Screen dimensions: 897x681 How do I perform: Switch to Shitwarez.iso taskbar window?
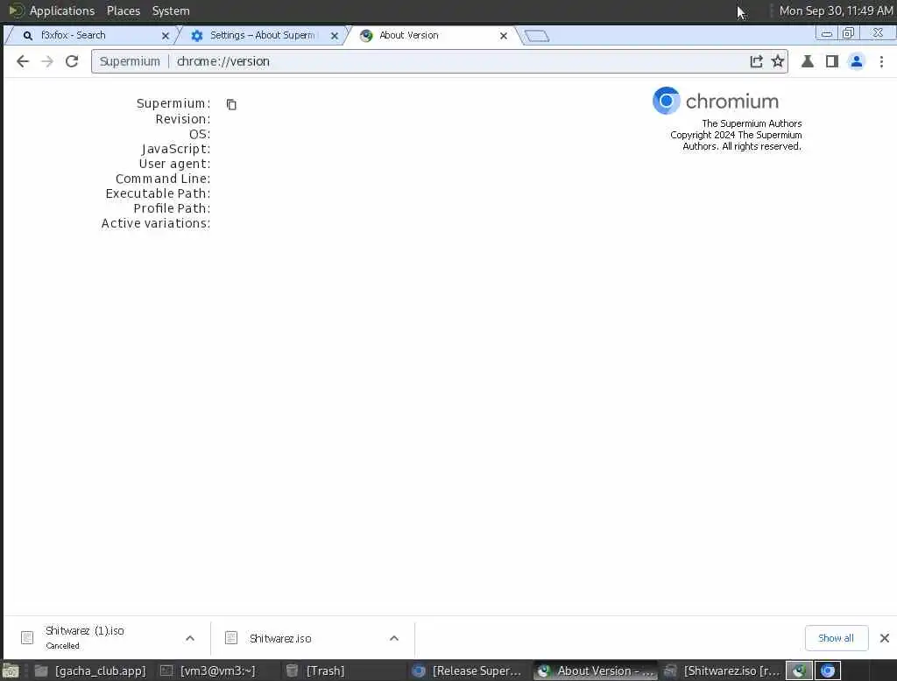(x=722, y=670)
